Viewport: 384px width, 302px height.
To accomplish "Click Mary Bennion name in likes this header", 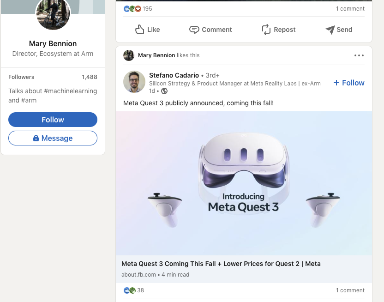I will point(156,55).
